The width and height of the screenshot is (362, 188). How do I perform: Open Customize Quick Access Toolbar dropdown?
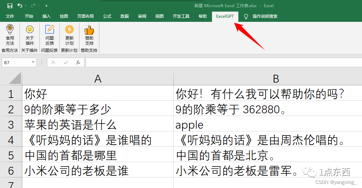pos(46,6)
